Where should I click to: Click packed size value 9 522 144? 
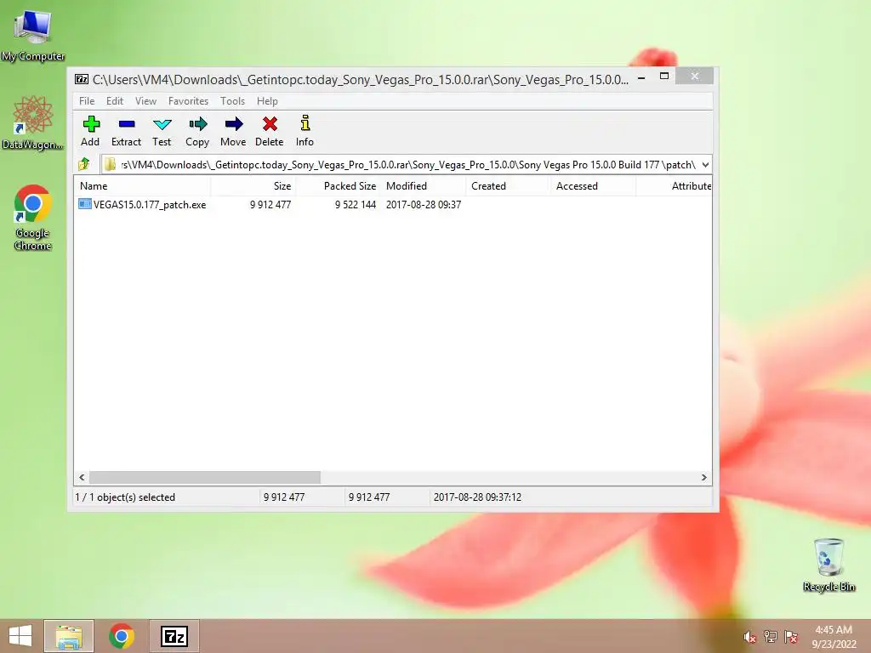[x=356, y=205]
